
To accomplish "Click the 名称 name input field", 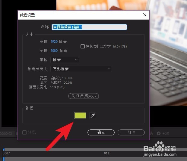I will [89, 27].
